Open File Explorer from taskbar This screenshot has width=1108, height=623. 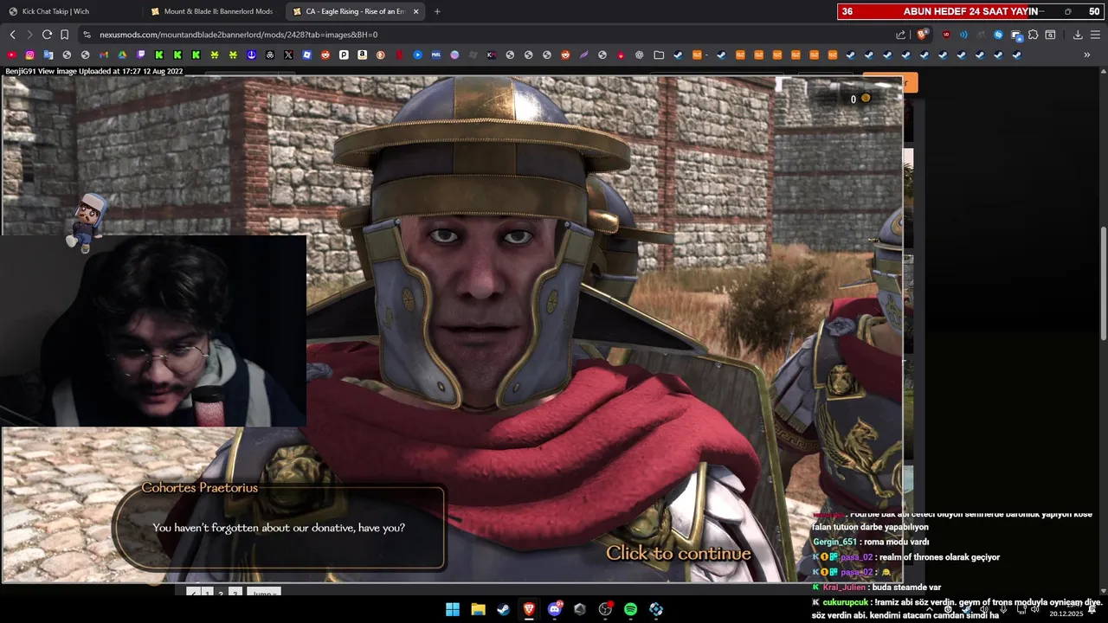tap(478, 609)
